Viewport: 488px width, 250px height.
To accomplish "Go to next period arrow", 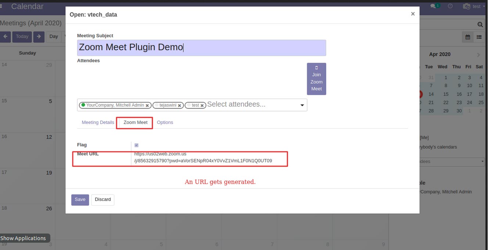I will [39, 37].
